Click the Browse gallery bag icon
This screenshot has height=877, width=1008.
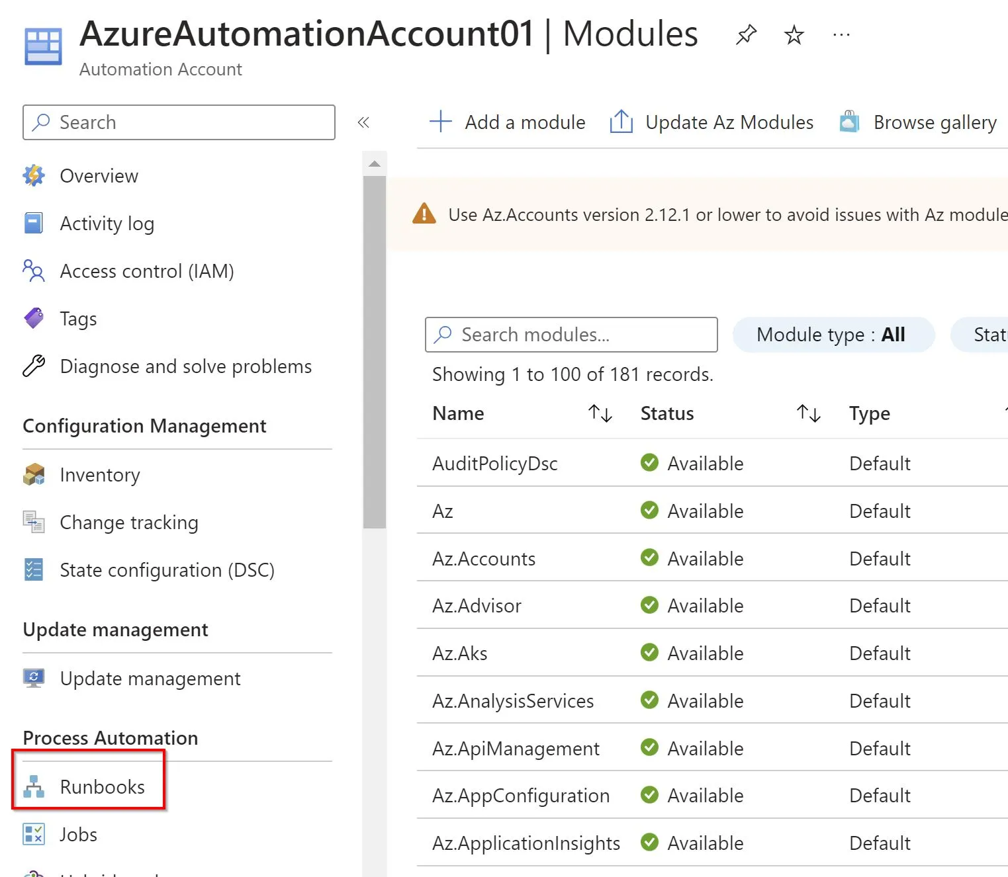(850, 122)
